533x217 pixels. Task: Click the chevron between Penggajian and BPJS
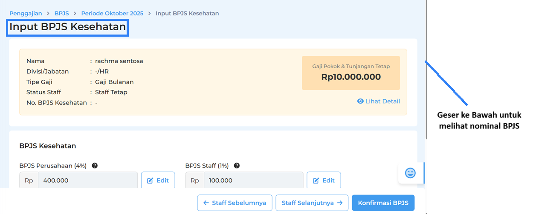pos(48,14)
